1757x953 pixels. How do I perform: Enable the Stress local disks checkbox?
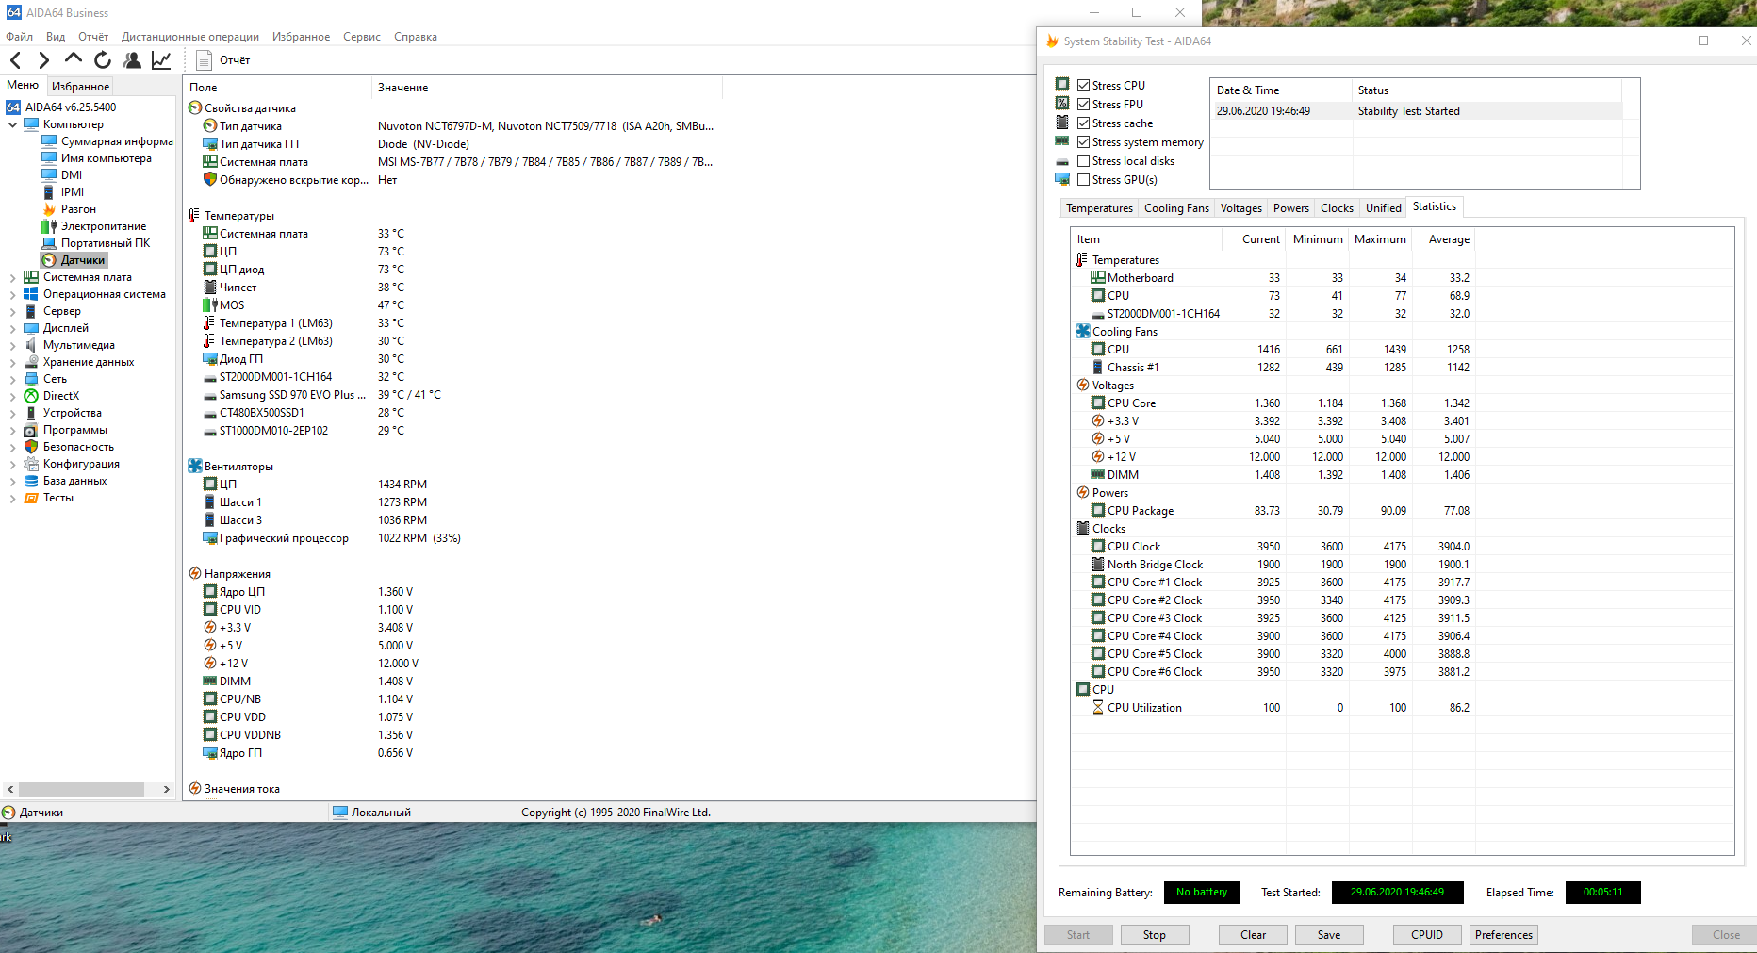click(x=1084, y=161)
